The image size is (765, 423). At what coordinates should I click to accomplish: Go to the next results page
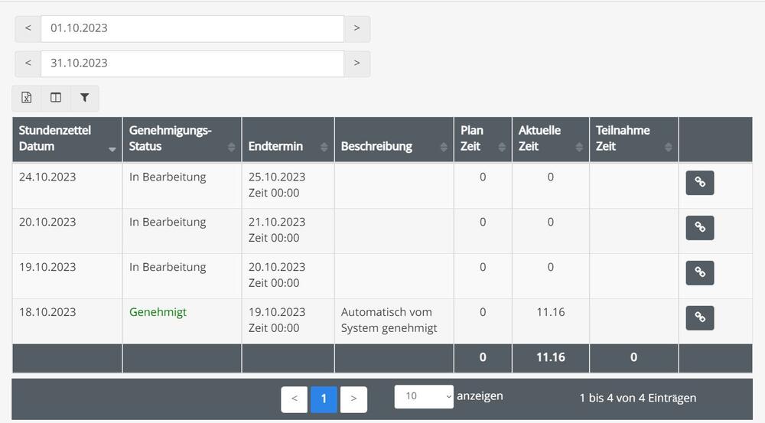click(x=353, y=399)
